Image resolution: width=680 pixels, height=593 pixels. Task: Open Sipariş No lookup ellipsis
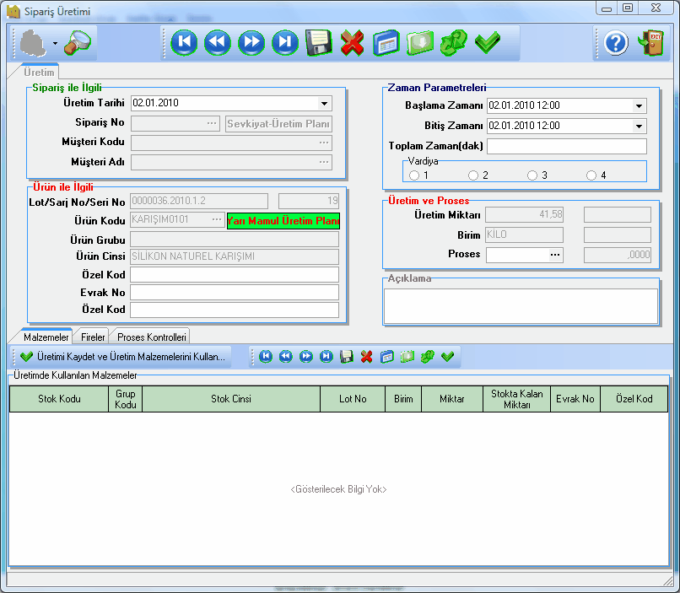click(x=212, y=123)
